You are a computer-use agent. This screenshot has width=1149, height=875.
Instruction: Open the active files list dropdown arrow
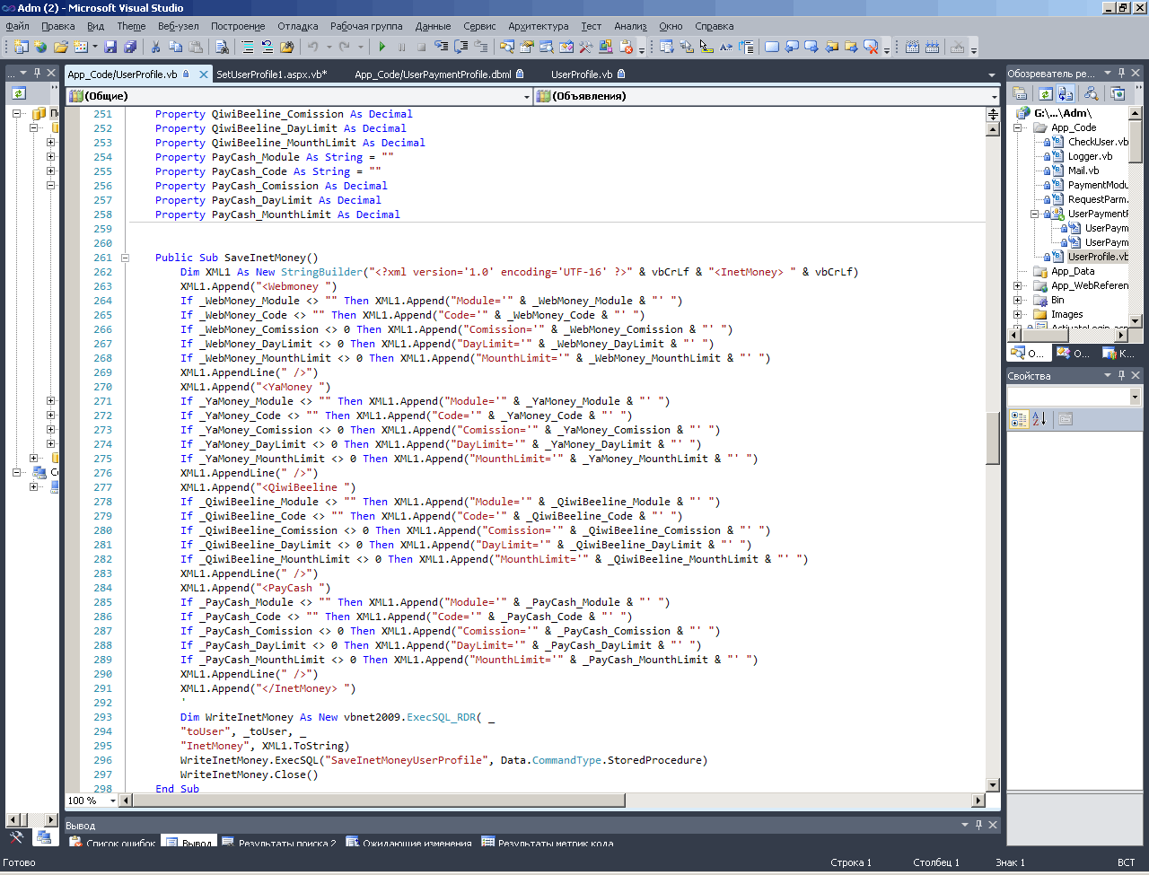992,74
